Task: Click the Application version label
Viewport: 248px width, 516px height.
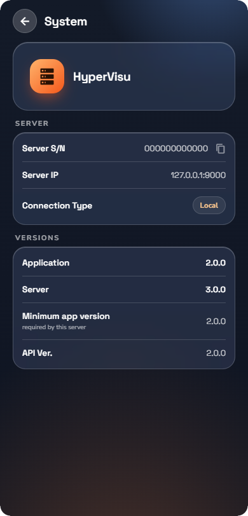Action: (46, 263)
